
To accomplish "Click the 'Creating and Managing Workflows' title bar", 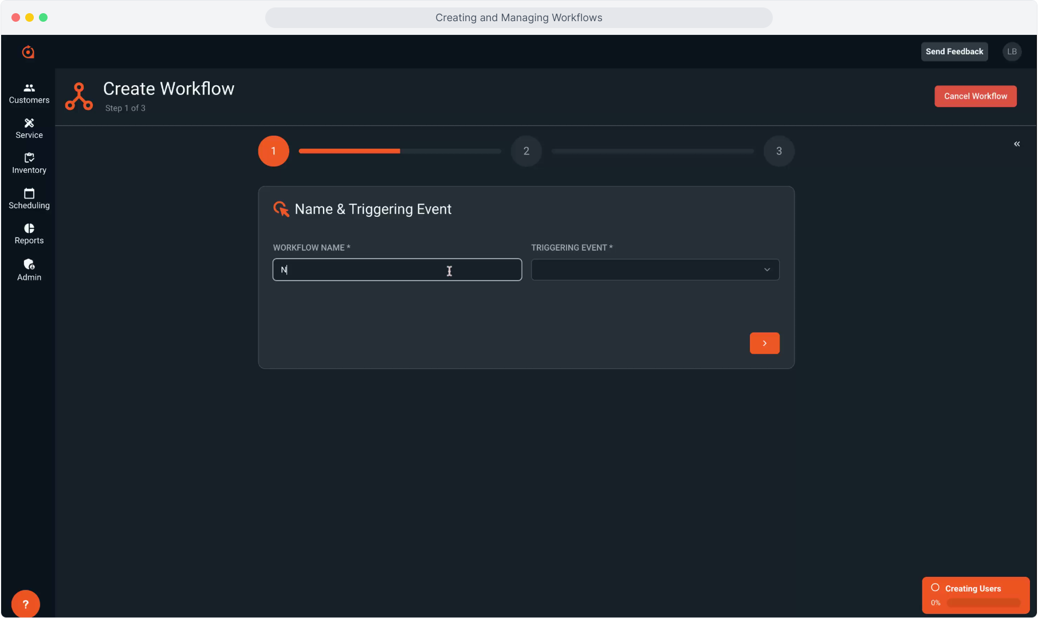I will point(519,18).
